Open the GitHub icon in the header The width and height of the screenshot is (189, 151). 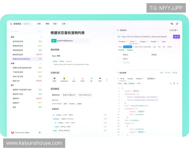click(x=177, y=24)
